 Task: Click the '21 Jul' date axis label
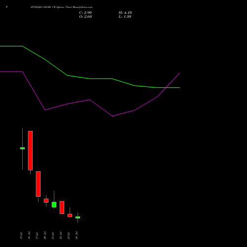coord(53,235)
